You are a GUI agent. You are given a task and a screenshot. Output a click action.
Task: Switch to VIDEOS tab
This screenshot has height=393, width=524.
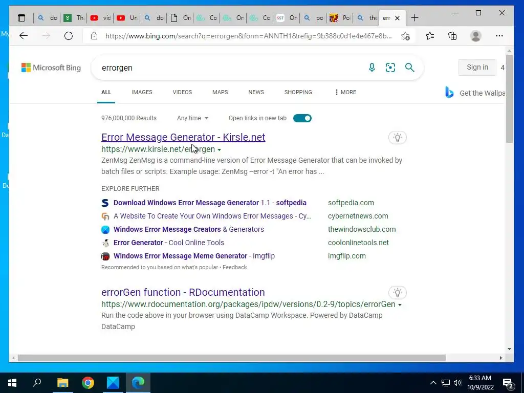coord(182,92)
